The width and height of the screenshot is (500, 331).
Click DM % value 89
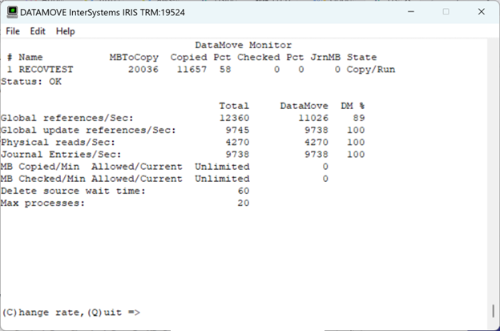tap(359, 118)
